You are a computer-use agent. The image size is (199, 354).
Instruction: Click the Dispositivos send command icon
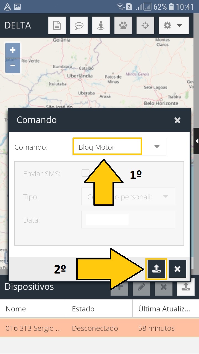pyautogui.click(x=185, y=287)
